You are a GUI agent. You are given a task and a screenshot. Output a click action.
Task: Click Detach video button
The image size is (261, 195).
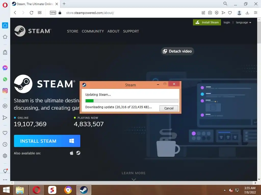177,51
